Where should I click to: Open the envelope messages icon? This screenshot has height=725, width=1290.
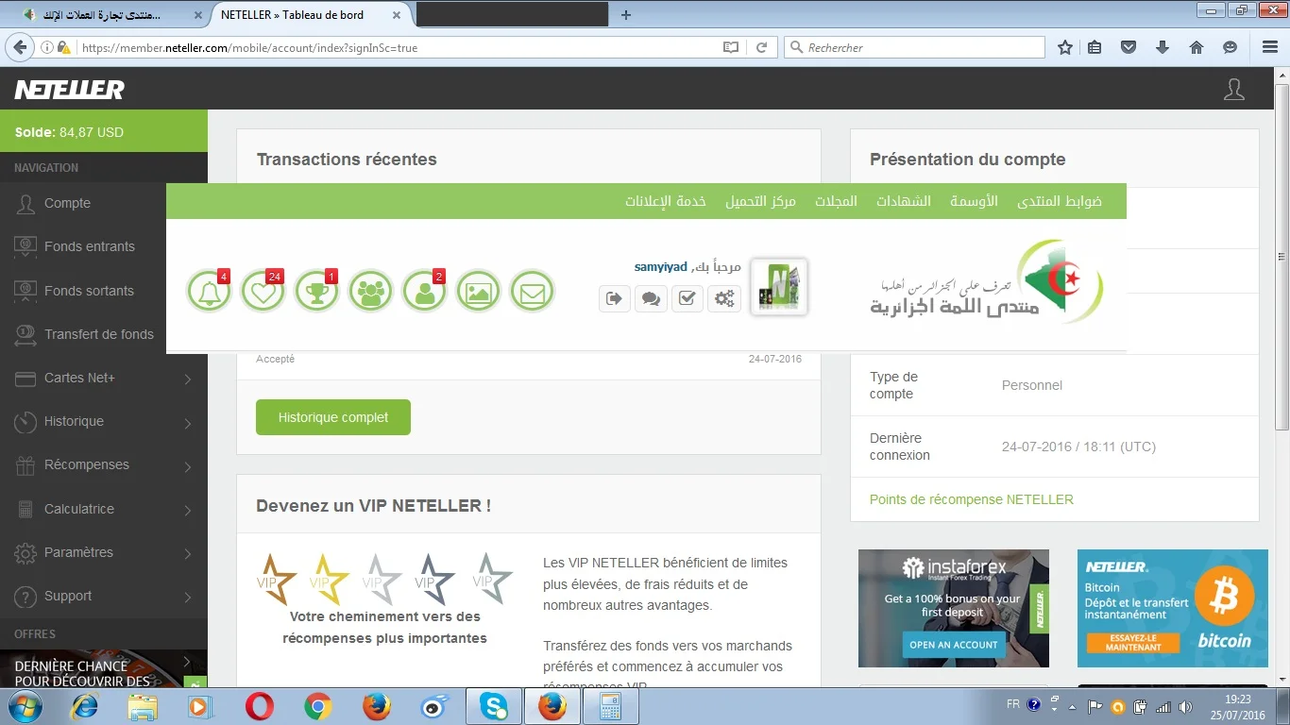coord(532,292)
